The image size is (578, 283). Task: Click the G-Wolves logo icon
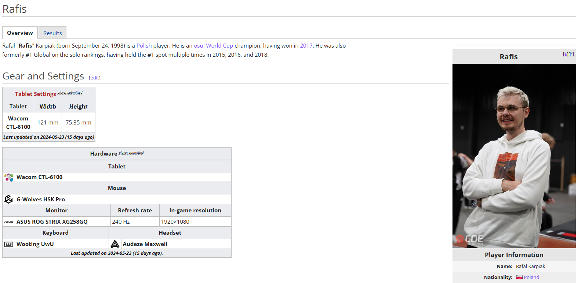(8, 199)
